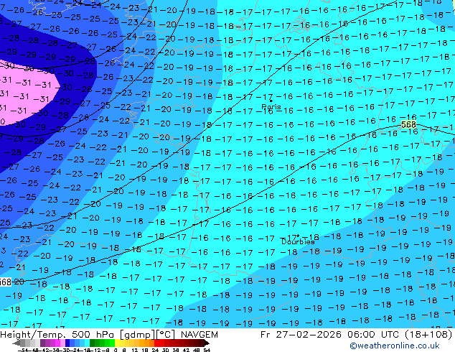The width and height of the screenshot is (455, 352).
Task: Click the Paris city label
Action: pyautogui.click(x=271, y=106)
